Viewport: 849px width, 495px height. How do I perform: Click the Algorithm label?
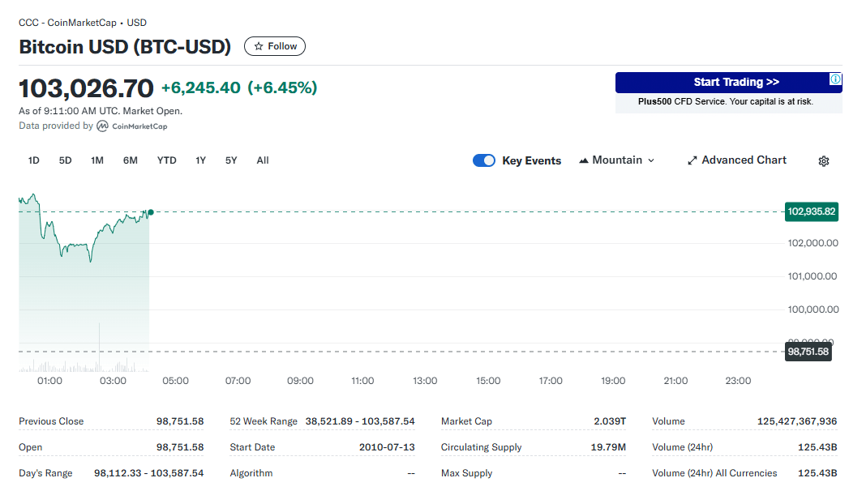tap(251, 473)
